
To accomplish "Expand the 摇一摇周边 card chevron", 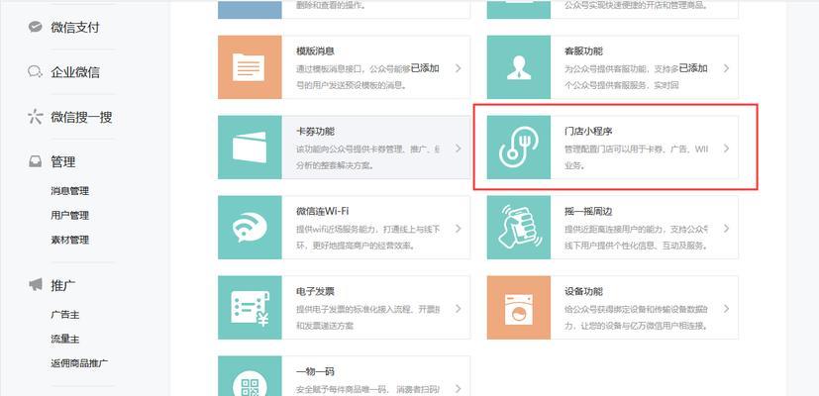I will click(x=727, y=229).
